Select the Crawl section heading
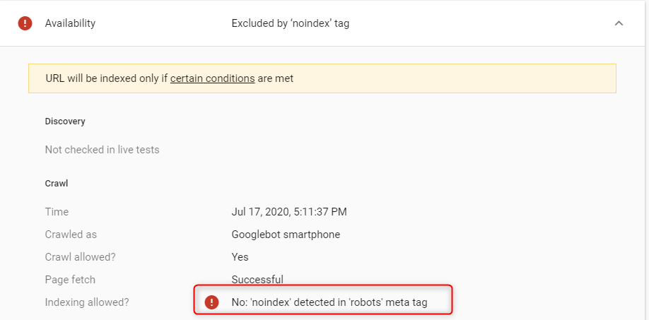The width and height of the screenshot is (649, 320). click(x=56, y=183)
